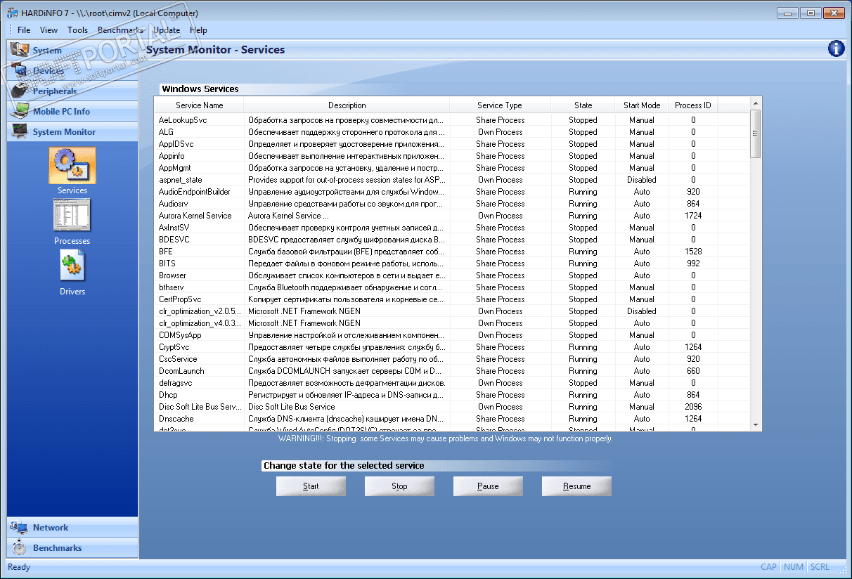The image size is (852, 579).
Task: Click the Stop service button
Action: (399, 486)
